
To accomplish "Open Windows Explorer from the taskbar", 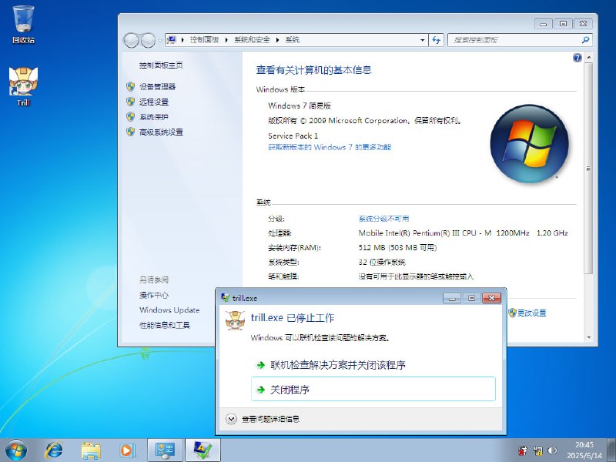I will point(91,450).
